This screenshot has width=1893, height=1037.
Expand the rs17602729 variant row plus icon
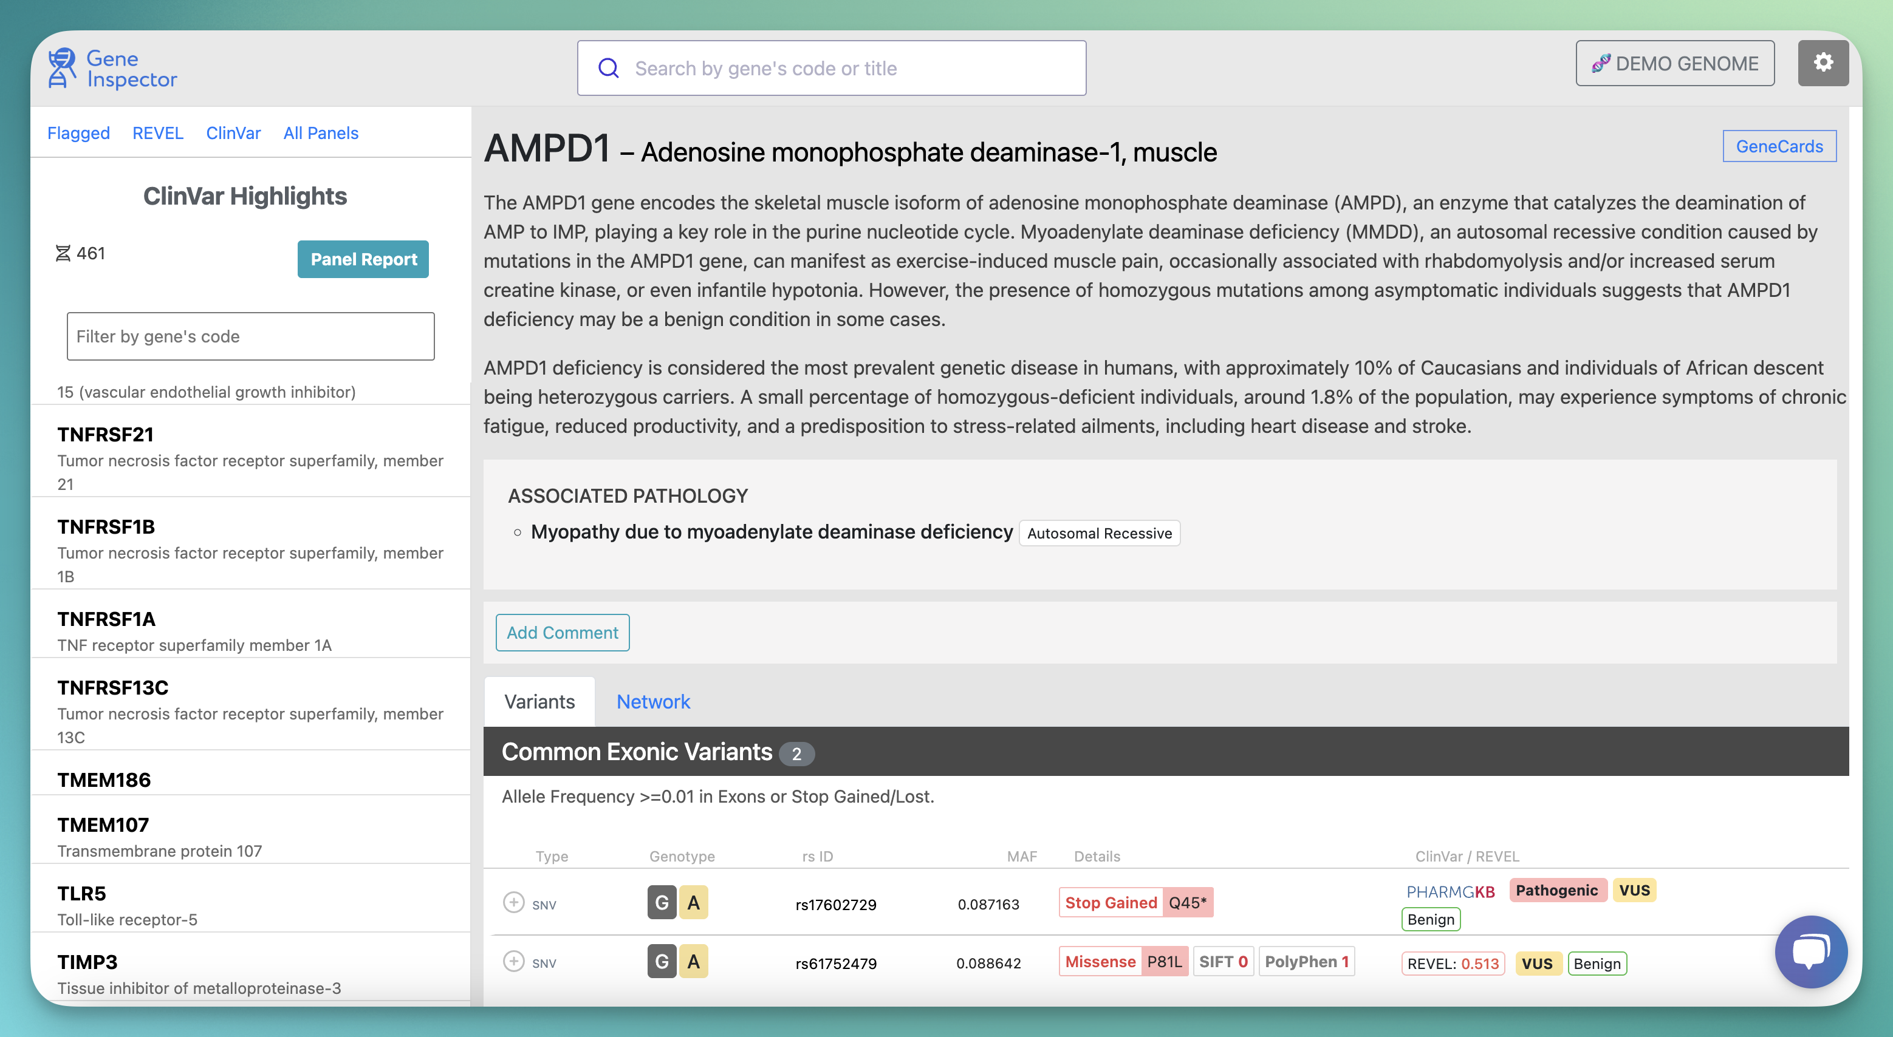click(x=513, y=902)
